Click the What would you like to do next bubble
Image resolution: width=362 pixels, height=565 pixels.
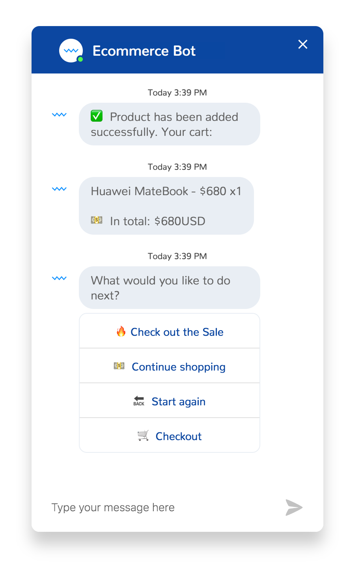pos(169,287)
